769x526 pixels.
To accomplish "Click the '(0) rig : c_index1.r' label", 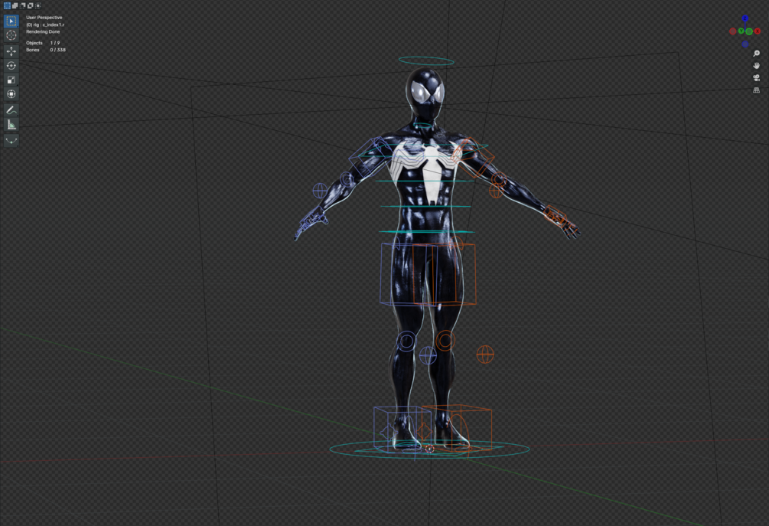I will pyautogui.click(x=45, y=25).
